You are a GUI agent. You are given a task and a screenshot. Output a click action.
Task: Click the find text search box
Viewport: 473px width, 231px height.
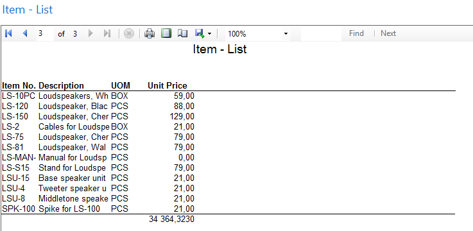[x=321, y=33]
